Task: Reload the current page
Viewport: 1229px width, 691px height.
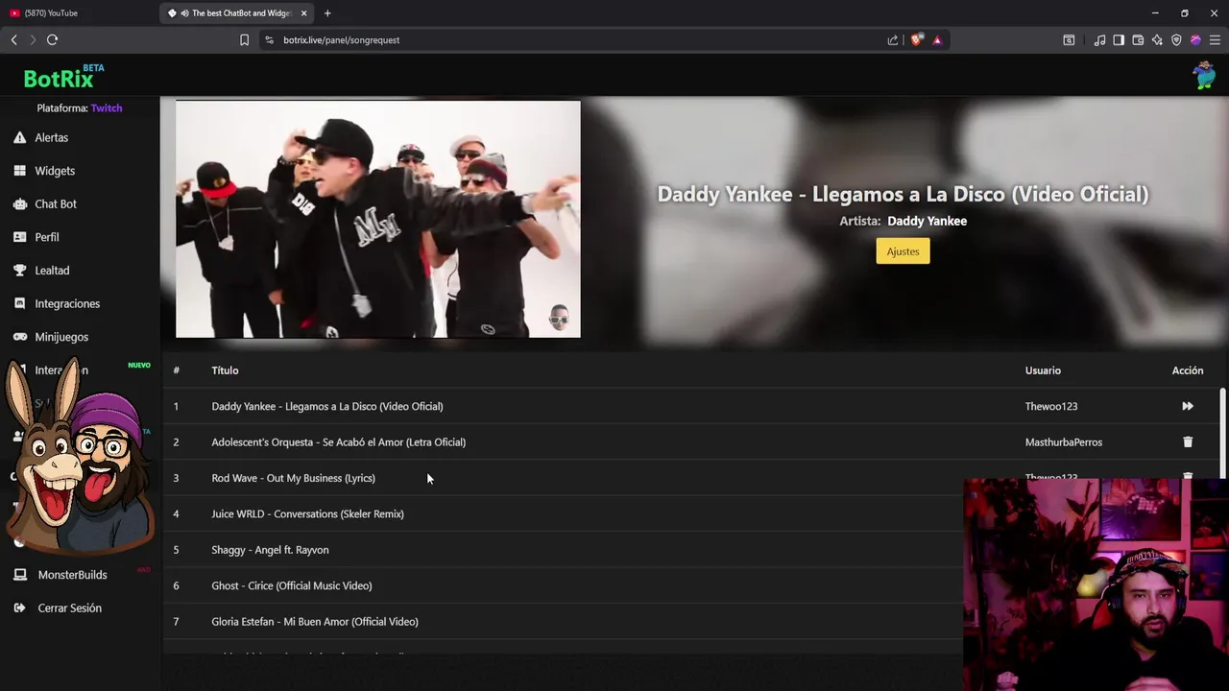Action: click(x=52, y=40)
